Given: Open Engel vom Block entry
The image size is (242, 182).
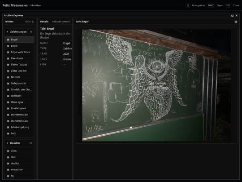Looking at the screenshot, I should pos(19,52).
